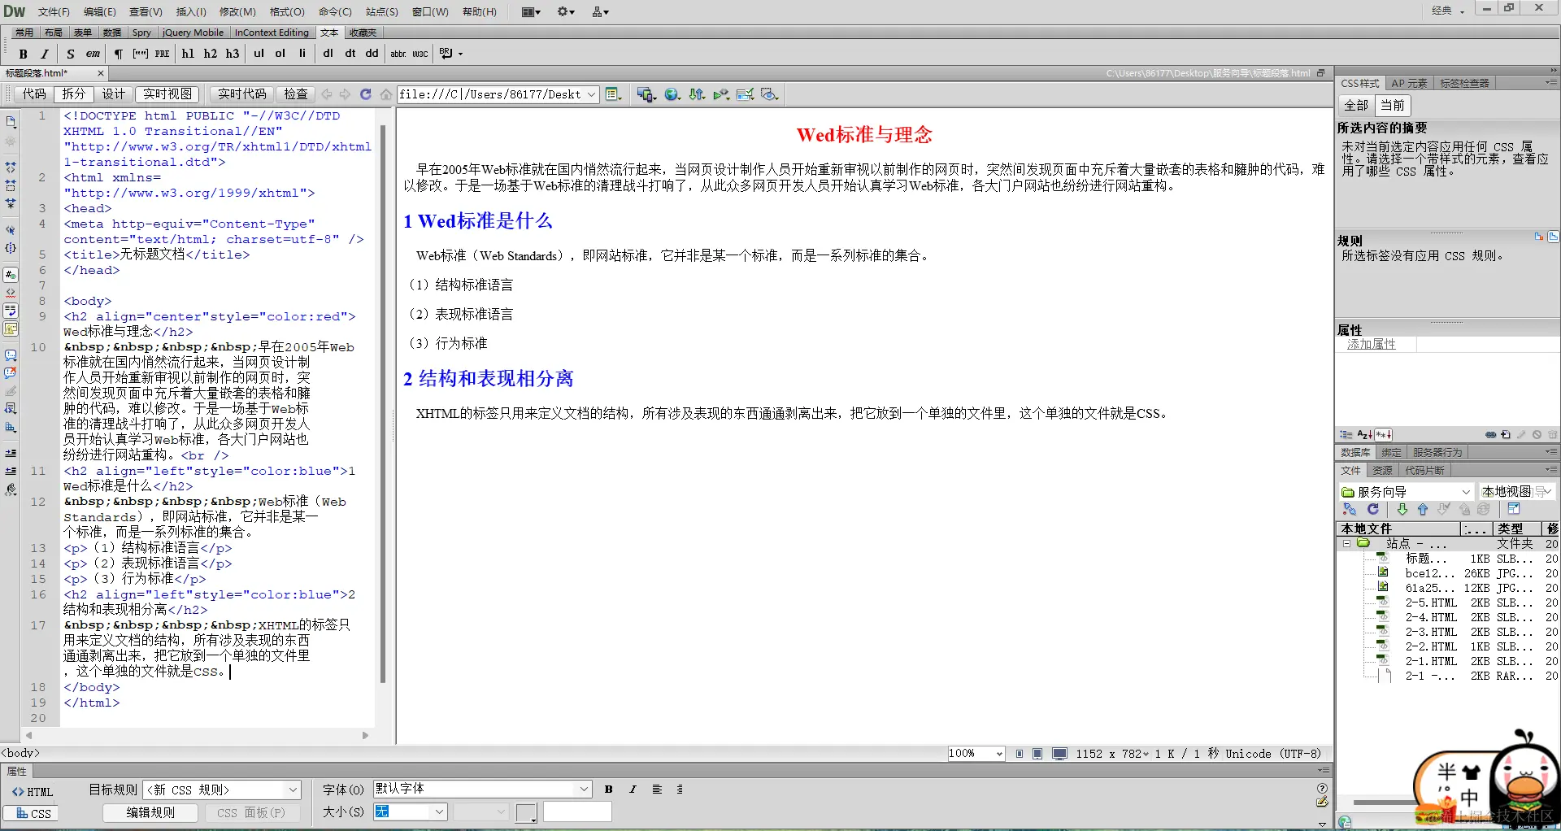Open Preview in Browser globe icon
Viewport: 1561px width, 831px height.
tap(672, 94)
